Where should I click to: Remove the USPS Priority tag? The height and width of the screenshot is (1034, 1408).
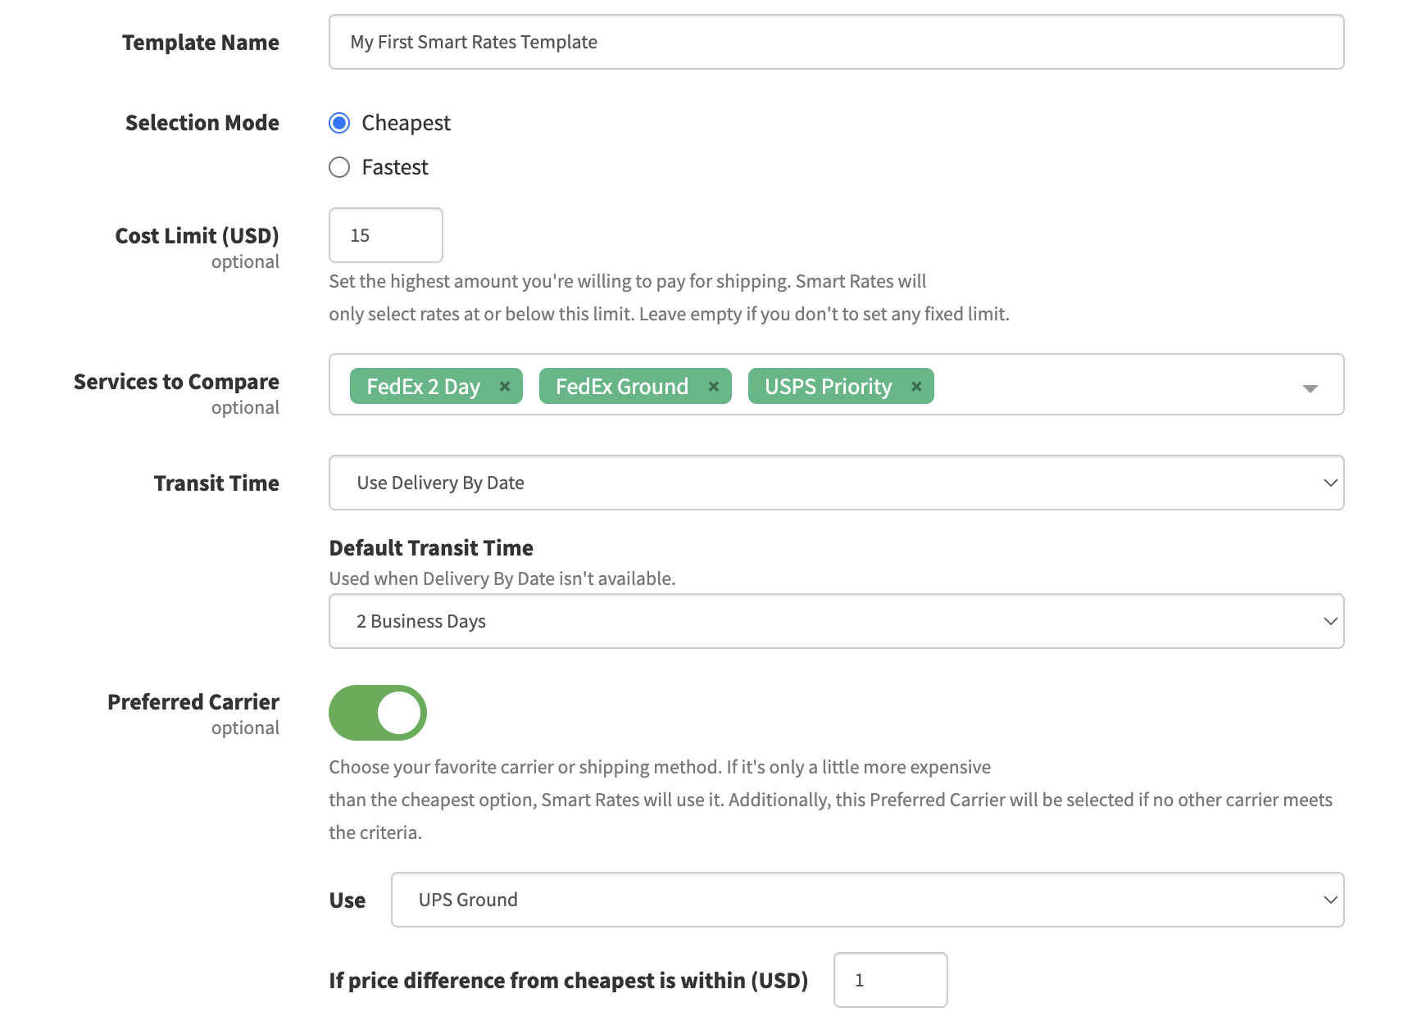[916, 387]
